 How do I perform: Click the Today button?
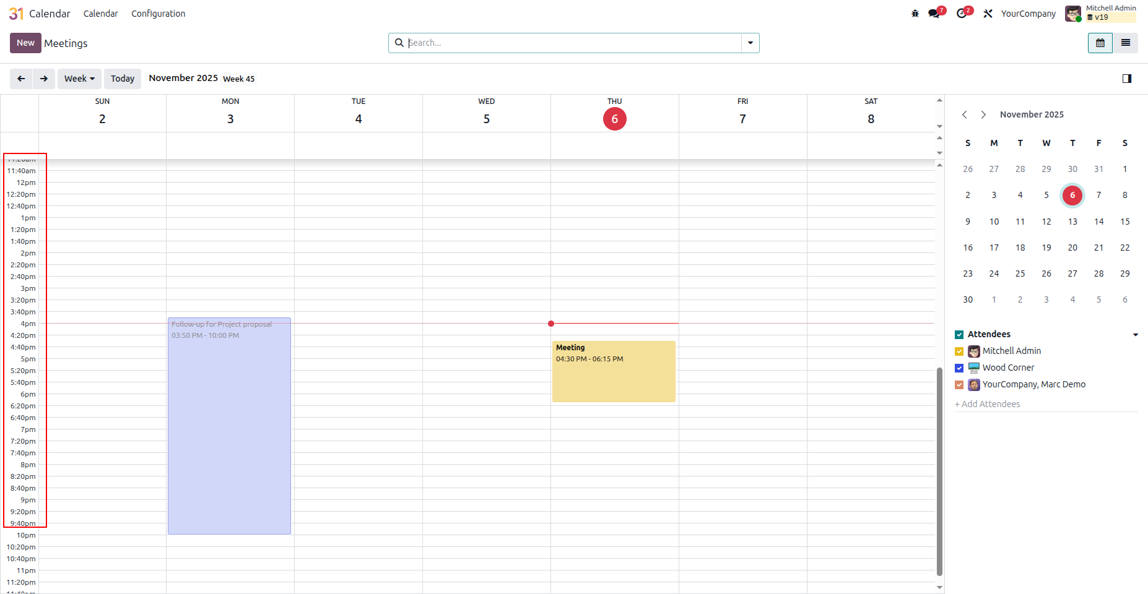tap(123, 79)
